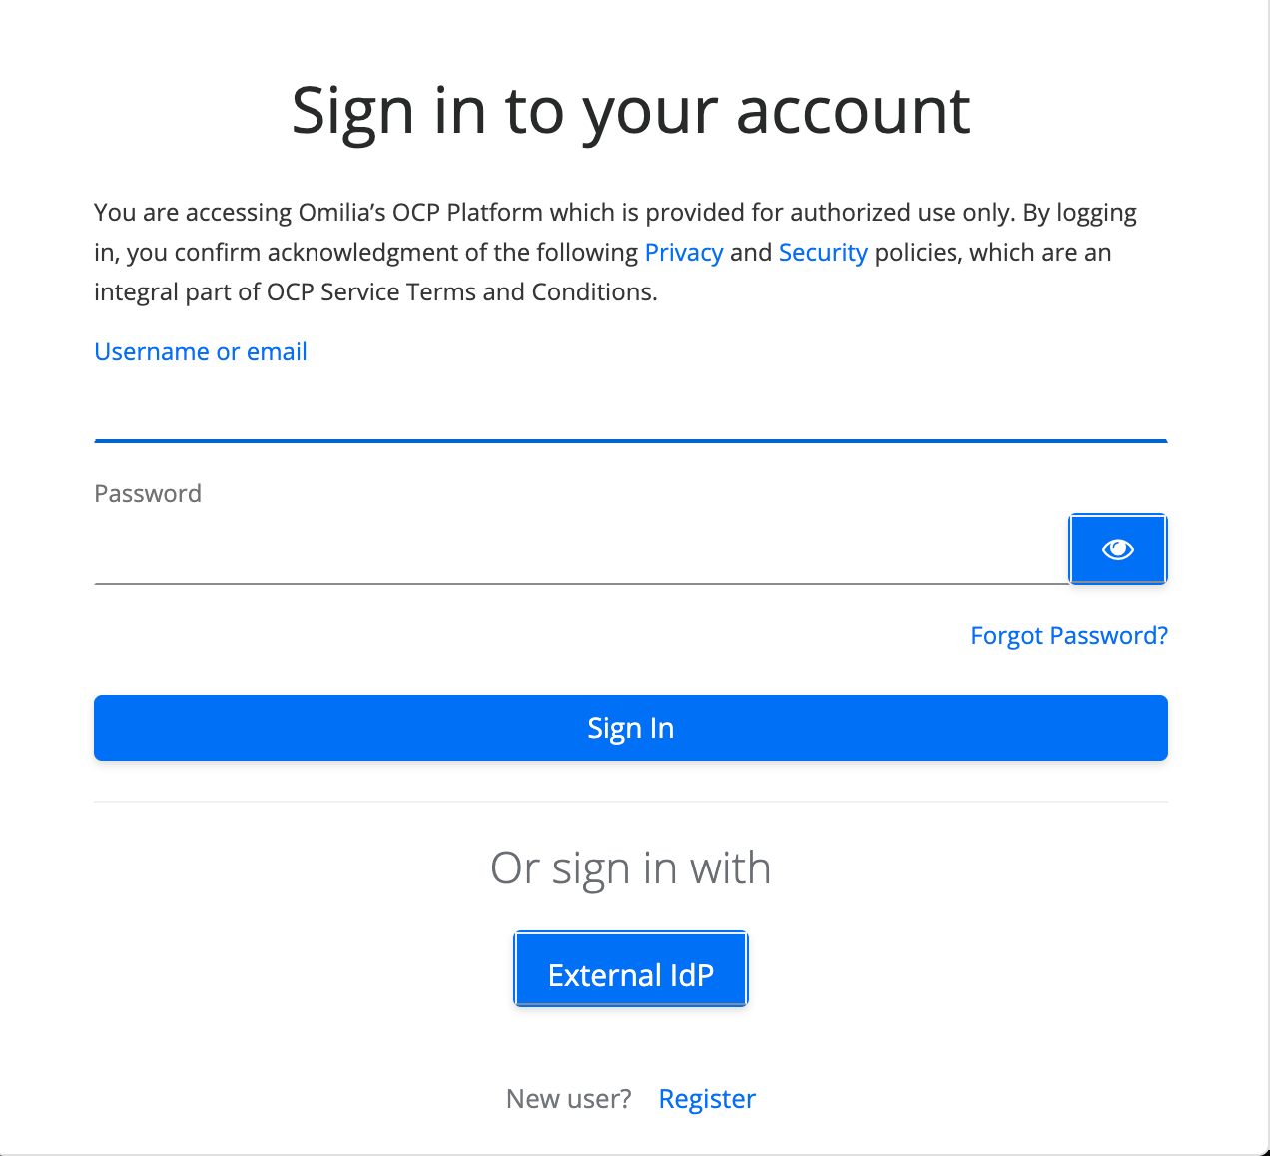This screenshot has height=1156, width=1270.
Task: Click the "Sign in to your account" heading
Action: (x=630, y=110)
